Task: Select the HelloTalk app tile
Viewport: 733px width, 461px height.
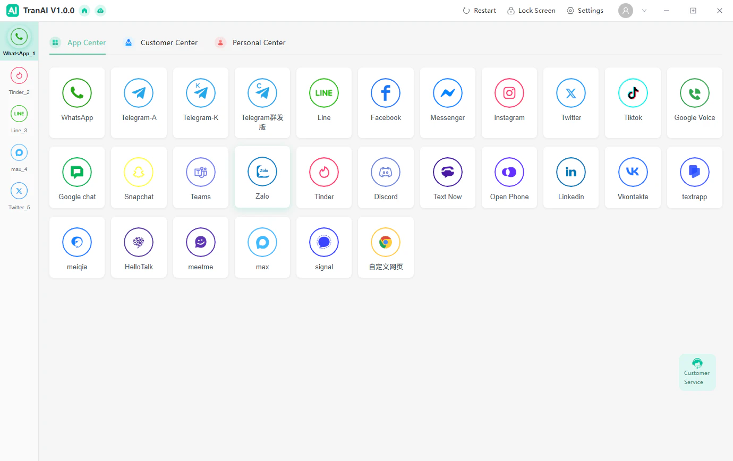Action: pos(139,247)
